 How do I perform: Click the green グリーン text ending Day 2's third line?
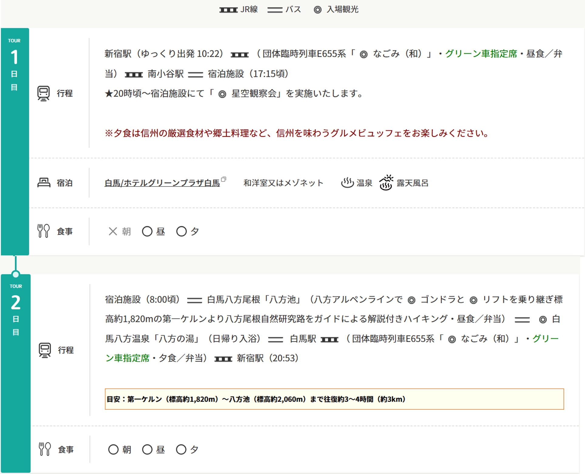(546, 338)
